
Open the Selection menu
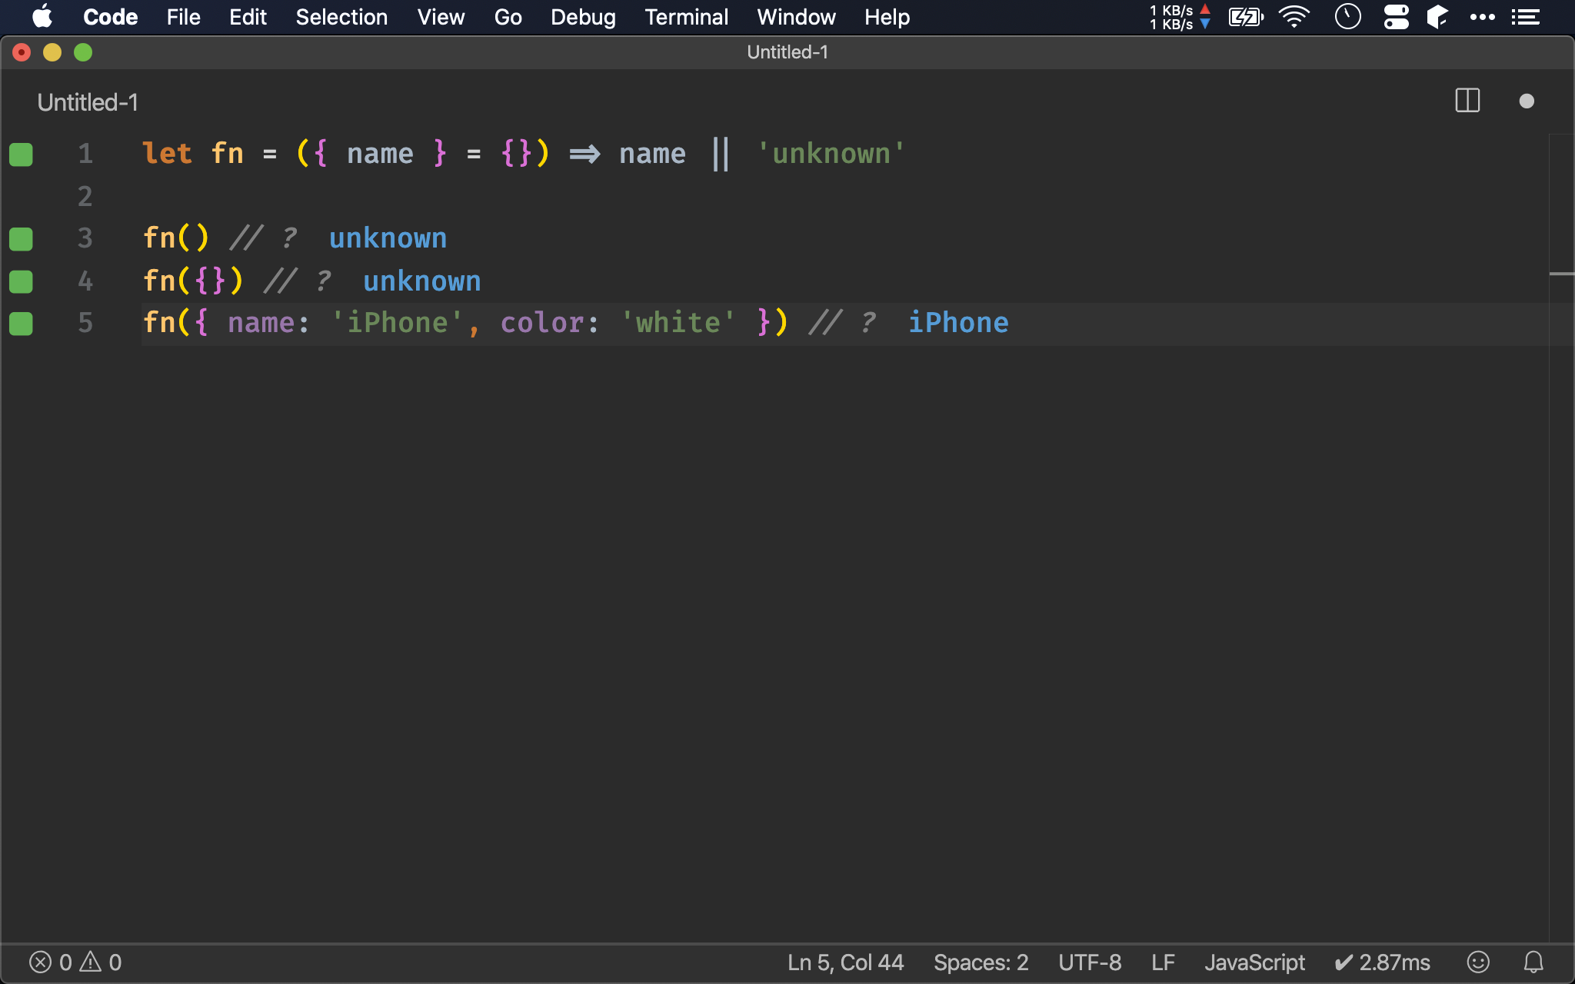coord(341,17)
